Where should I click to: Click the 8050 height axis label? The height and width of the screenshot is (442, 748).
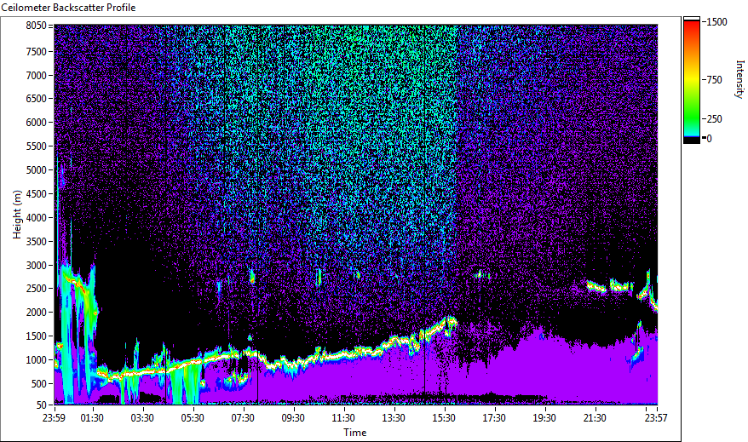click(x=37, y=26)
